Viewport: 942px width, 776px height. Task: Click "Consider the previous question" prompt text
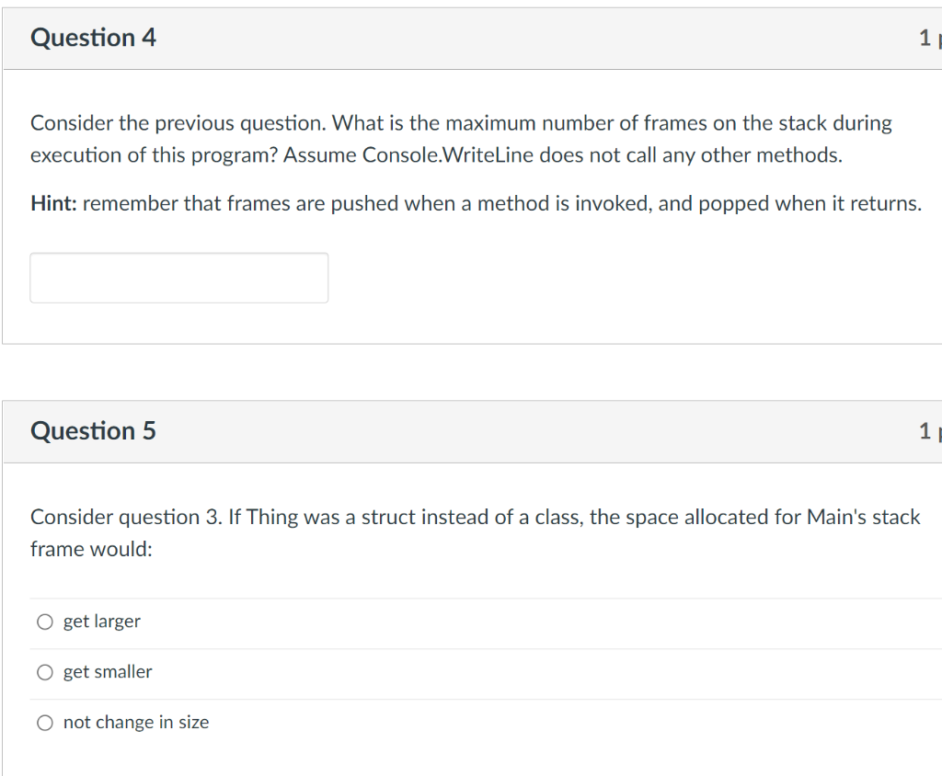click(x=178, y=123)
